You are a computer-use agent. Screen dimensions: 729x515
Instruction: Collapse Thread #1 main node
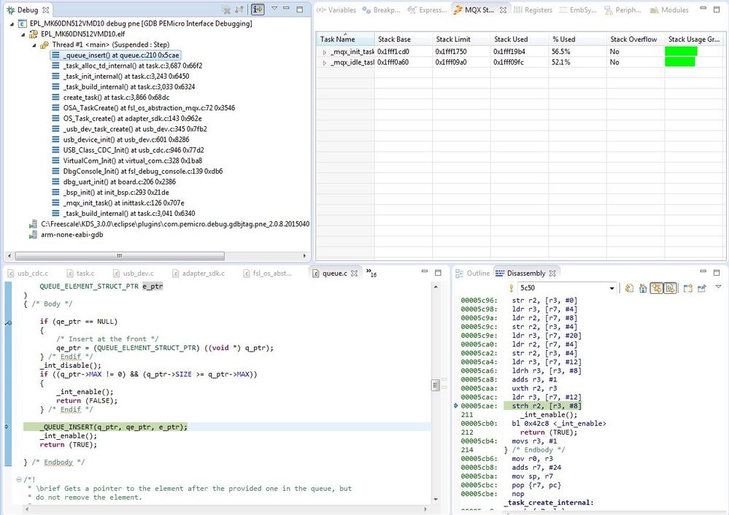34,45
